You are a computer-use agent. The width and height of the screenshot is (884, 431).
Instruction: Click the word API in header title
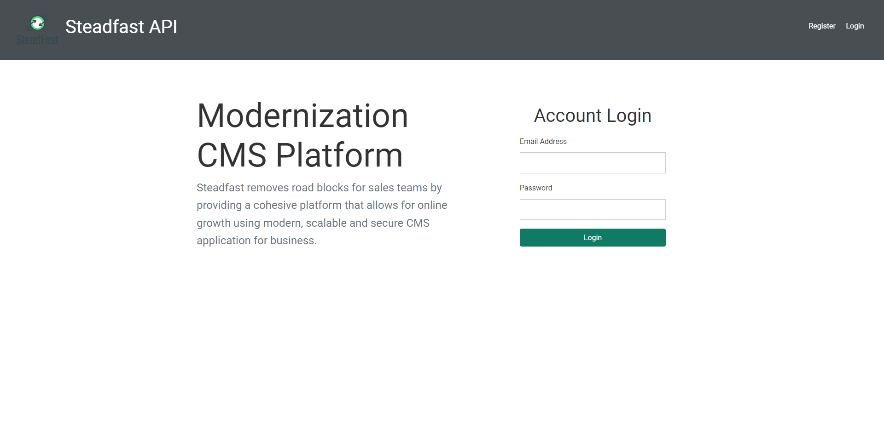tap(163, 27)
